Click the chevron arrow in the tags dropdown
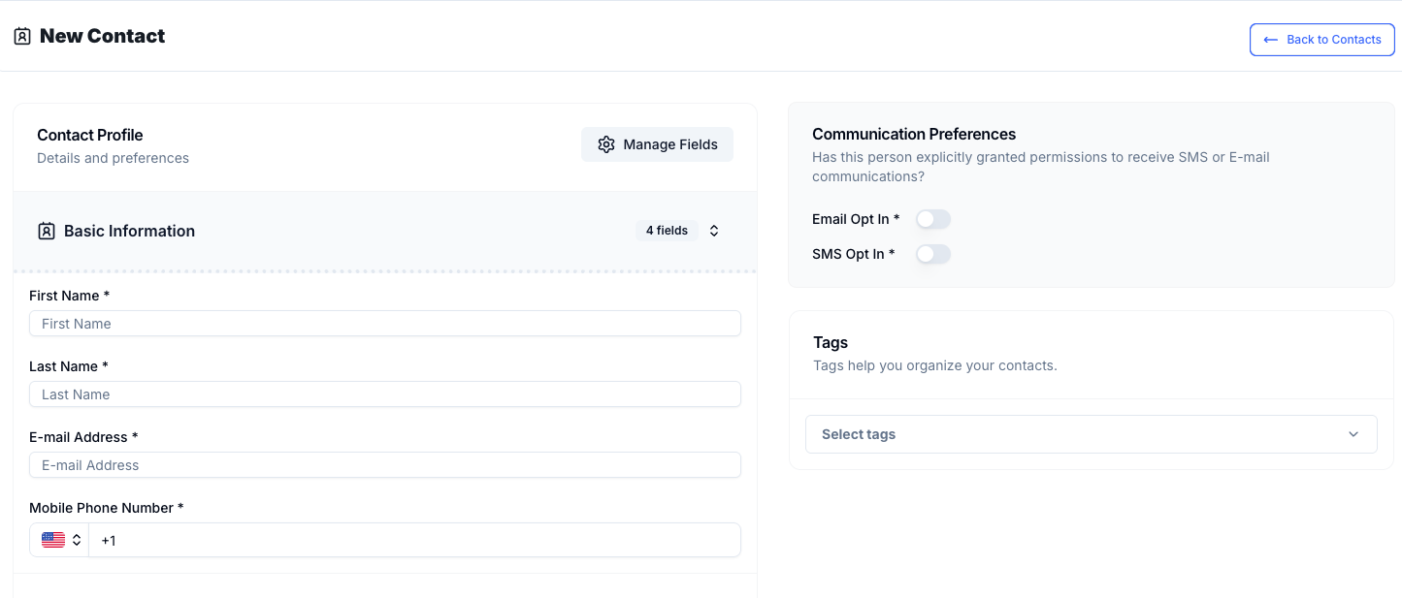The image size is (1402, 598). pos(1353,434)
